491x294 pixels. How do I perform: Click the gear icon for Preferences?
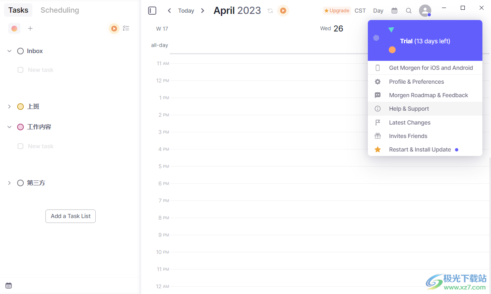(x=378, y=82)
